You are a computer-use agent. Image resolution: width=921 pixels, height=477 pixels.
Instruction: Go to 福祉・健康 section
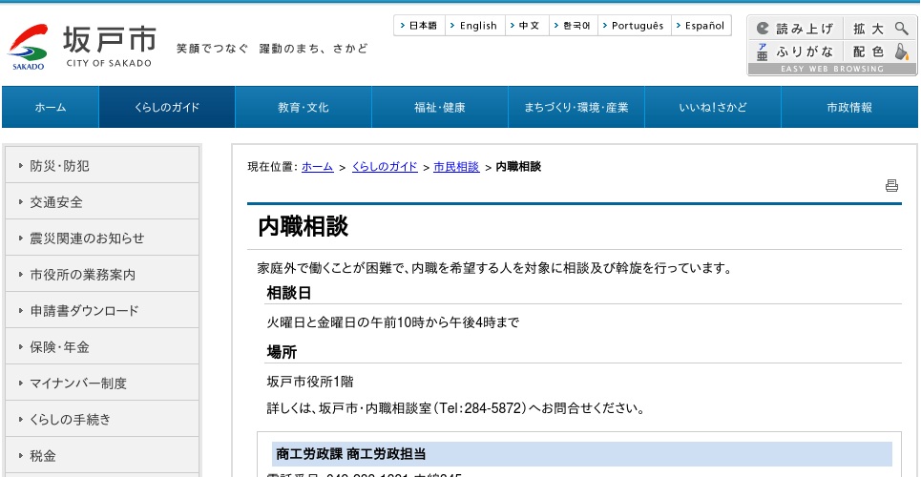(x=440, y=107)
